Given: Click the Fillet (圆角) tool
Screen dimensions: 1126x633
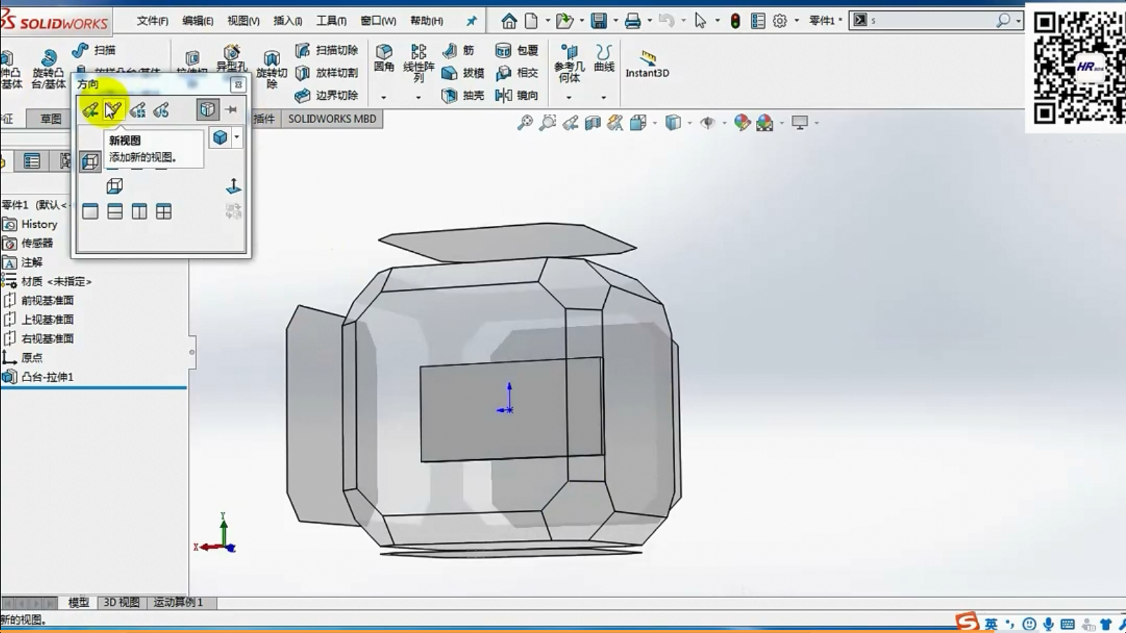Looking at the screenshot, I should (384, 58).
